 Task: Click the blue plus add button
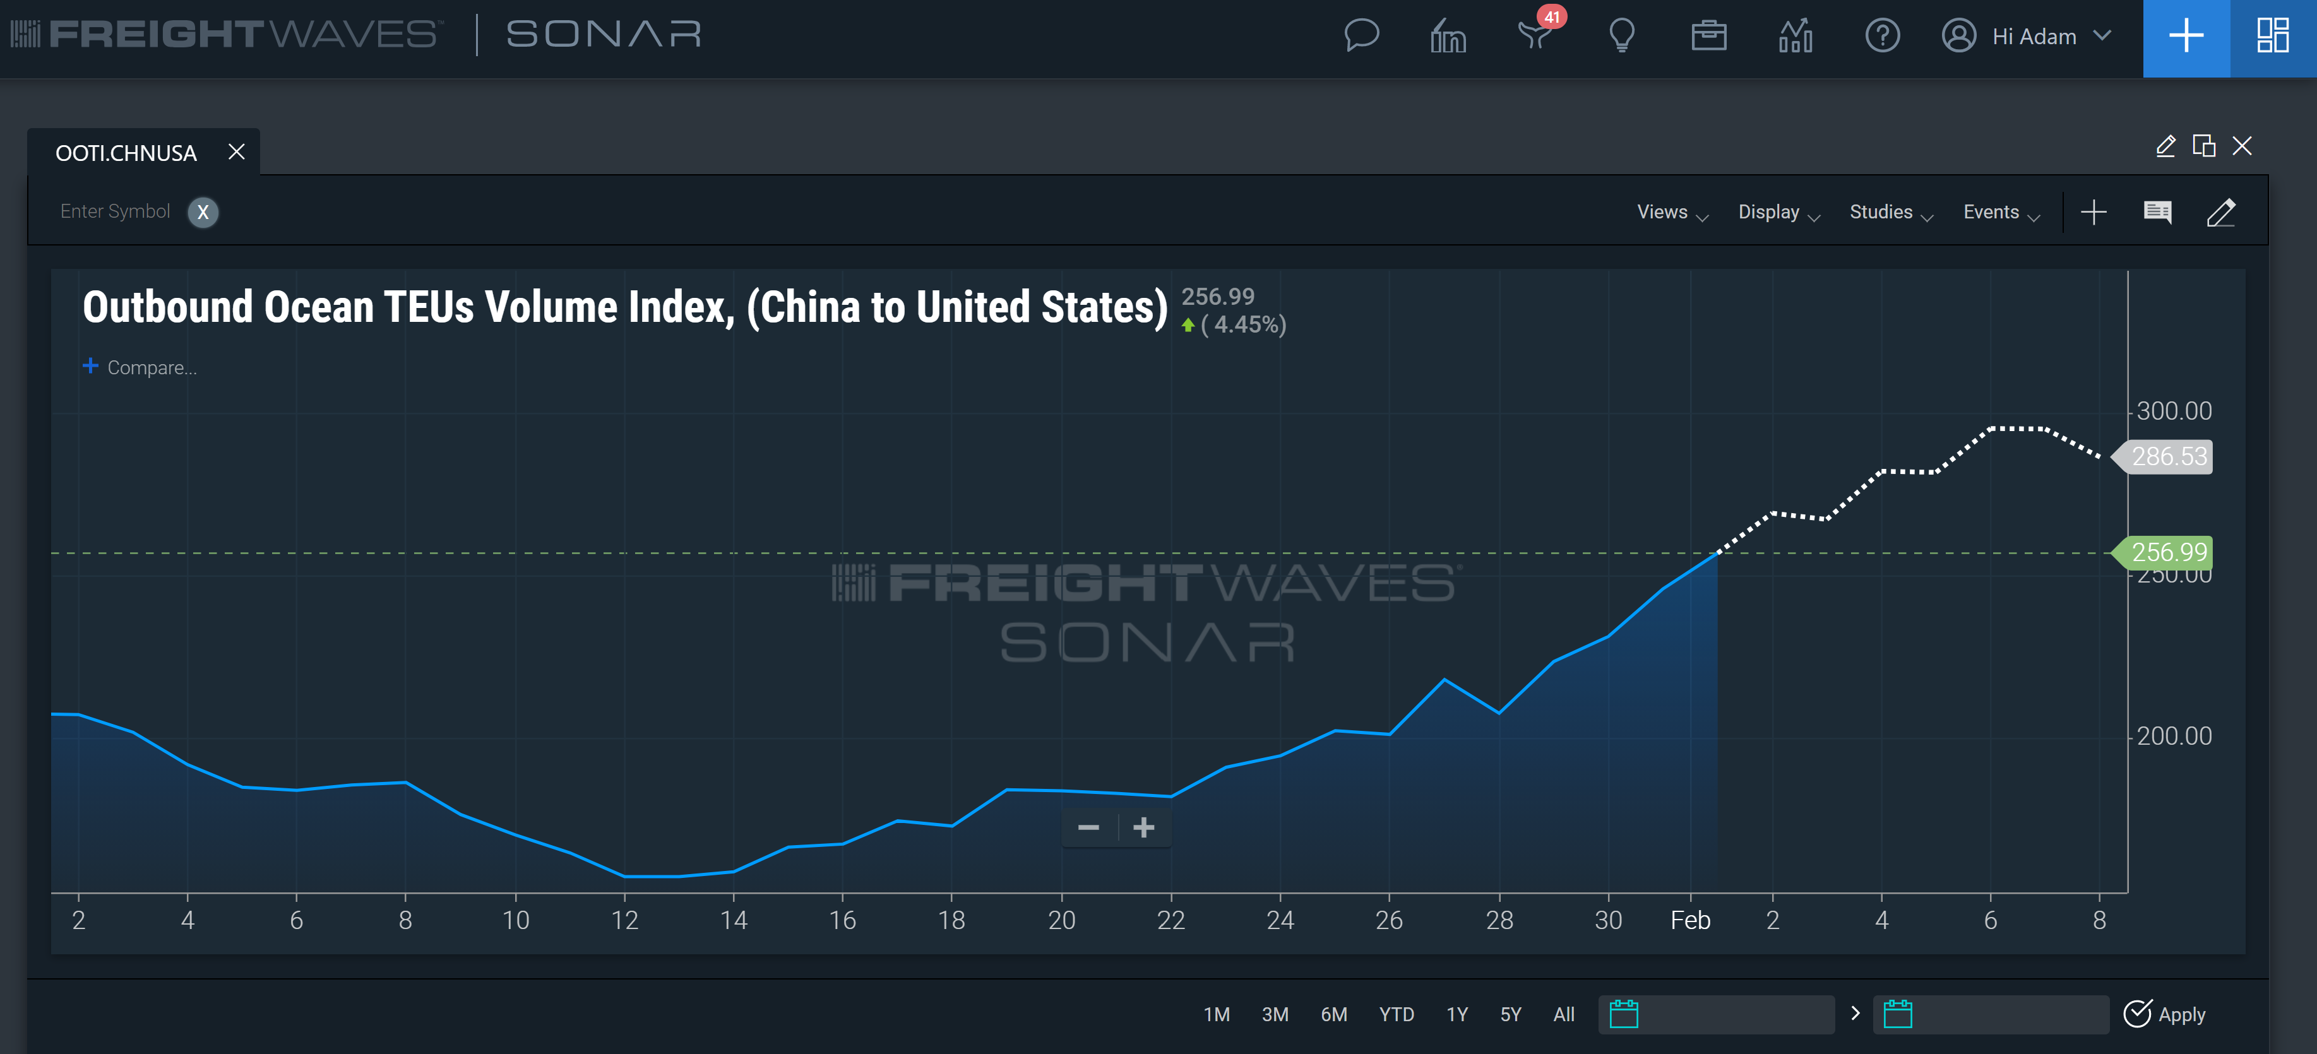tap(2186, 36)
